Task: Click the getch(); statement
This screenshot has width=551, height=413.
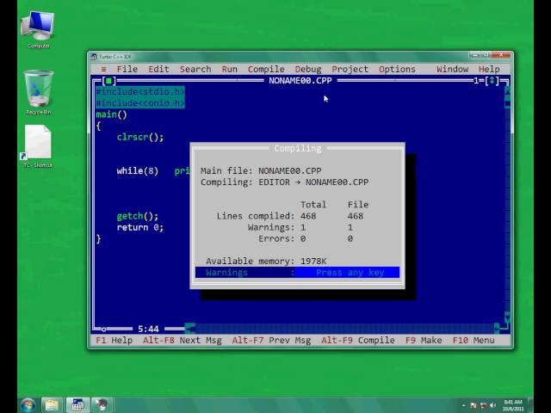Action: point(138,216)
